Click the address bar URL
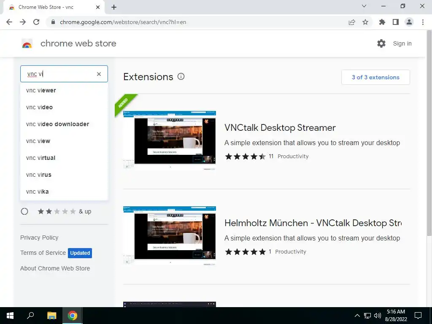432x324 pixels. [123, 22]
